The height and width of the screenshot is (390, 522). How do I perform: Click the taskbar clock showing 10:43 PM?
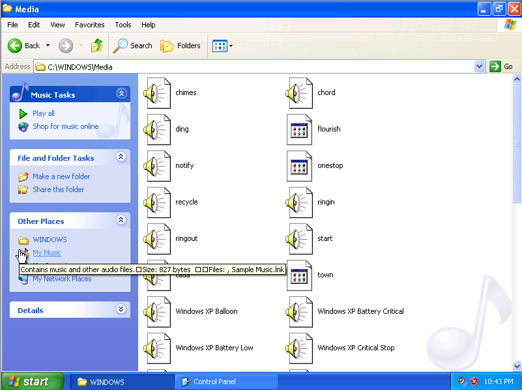click(x=499, y=382)
